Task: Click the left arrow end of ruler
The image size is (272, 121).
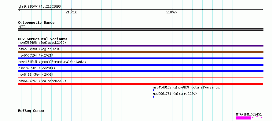Action: (19, 10)
